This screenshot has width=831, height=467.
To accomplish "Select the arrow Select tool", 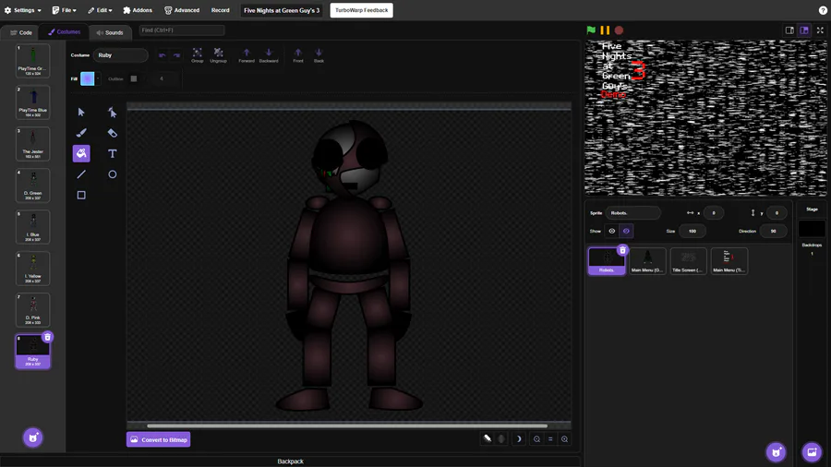I will pyautogui.click(x=81, y=113).
